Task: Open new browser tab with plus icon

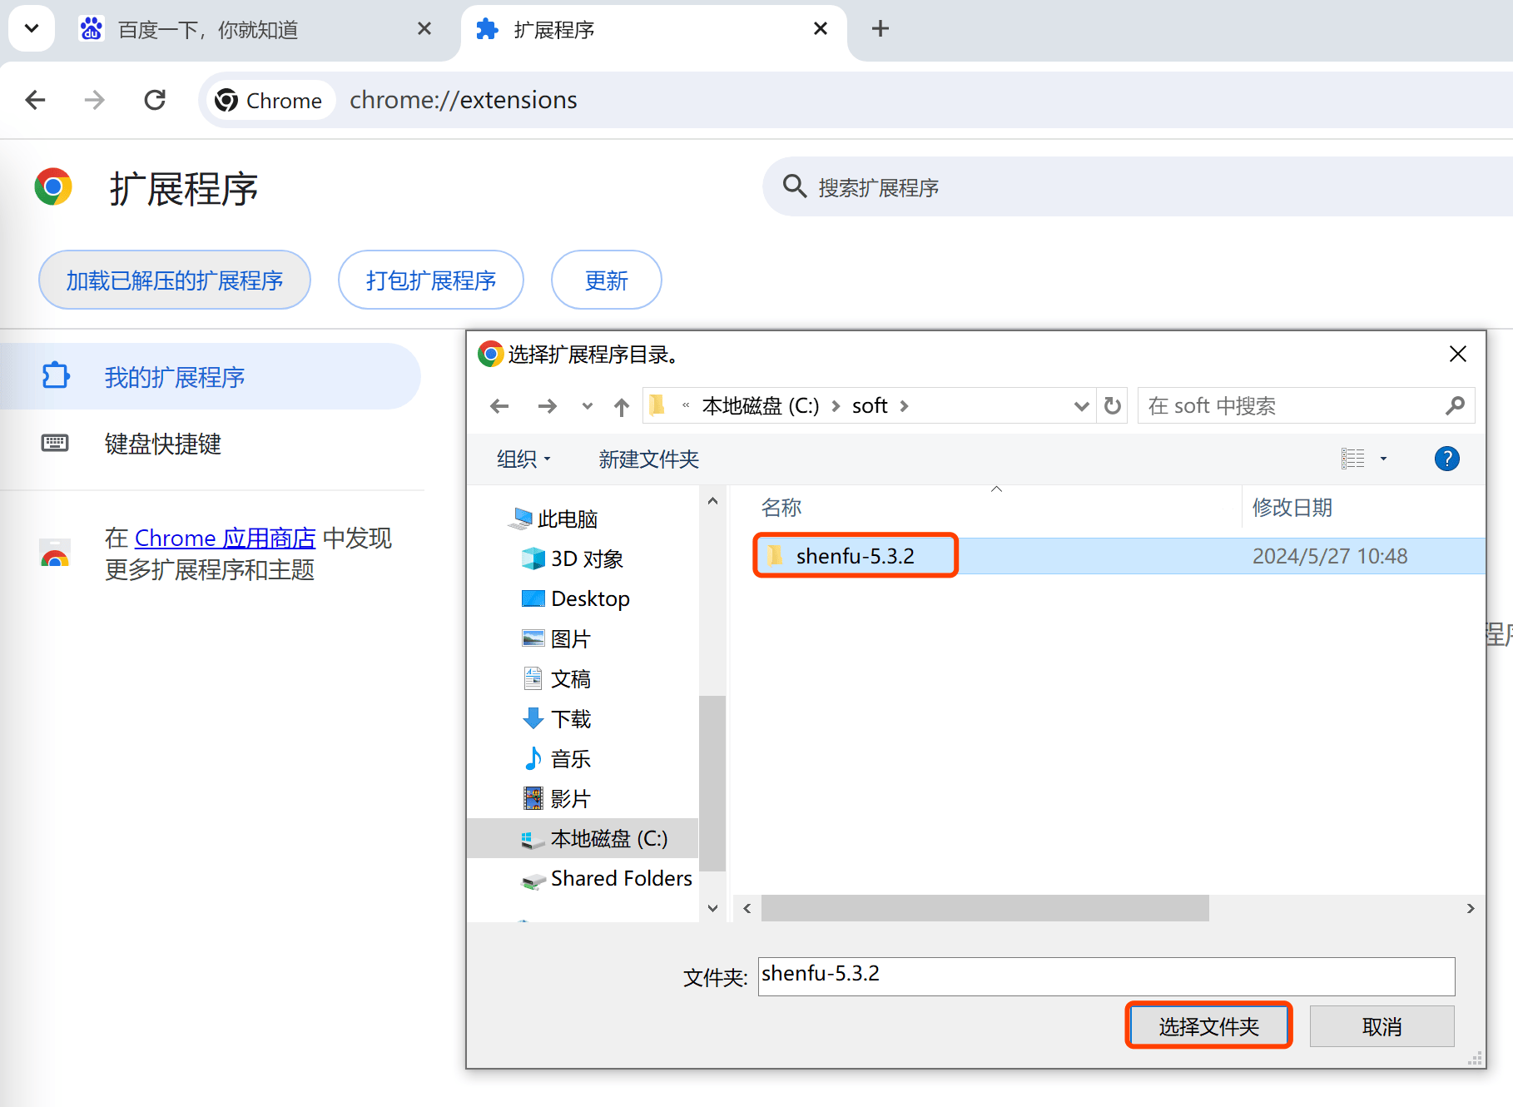Action: [x=880, y=29]
